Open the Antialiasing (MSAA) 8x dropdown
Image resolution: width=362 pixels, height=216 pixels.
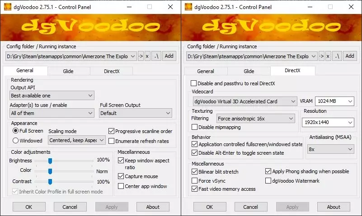331,149
